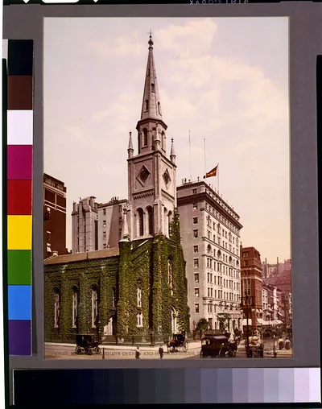
Task: Pick the purple patch on color bar
Action: [x=20, y=337]
